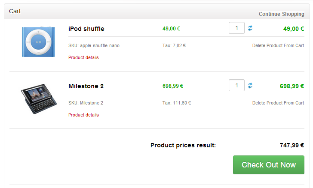Click the Milestone 2 quantity field
Viewport: 313px width, 188px height.
[x=236, y=85]
